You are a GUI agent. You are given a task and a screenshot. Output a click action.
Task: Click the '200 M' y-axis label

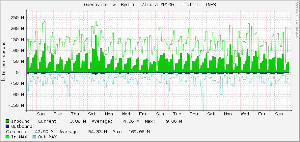[17, 29]
